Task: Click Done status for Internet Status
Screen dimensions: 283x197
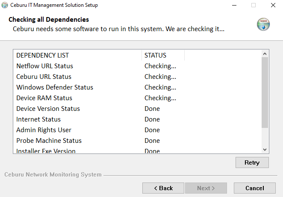Action: (x=152, y=119)
